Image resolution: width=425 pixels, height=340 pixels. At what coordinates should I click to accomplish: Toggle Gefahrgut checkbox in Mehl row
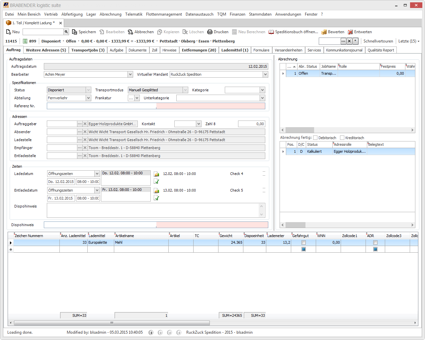point(303,243)
